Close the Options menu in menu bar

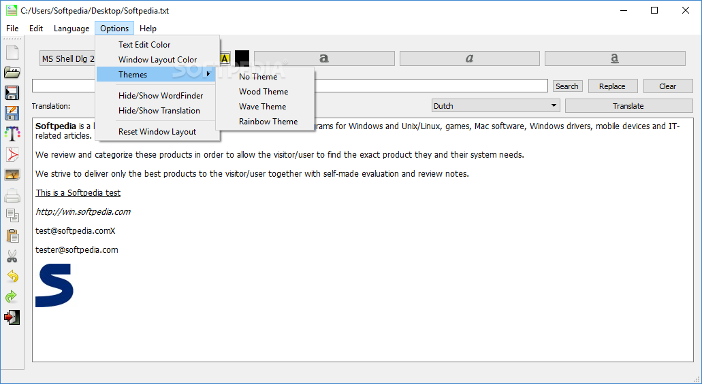(114, 29)
